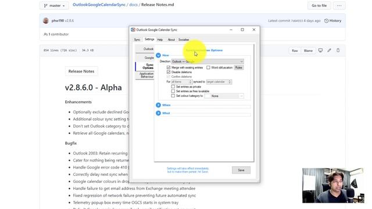The height and width of the screenshot is (209, 372).
Task: Toggle Confirm deletions checkbox
Action: click(169, 77)
